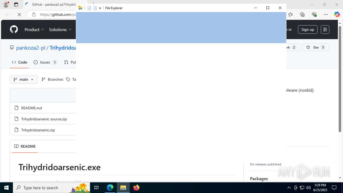Open the network icon in system tray
This screenshot has height=193, width=343.
(x=302, y=188)
